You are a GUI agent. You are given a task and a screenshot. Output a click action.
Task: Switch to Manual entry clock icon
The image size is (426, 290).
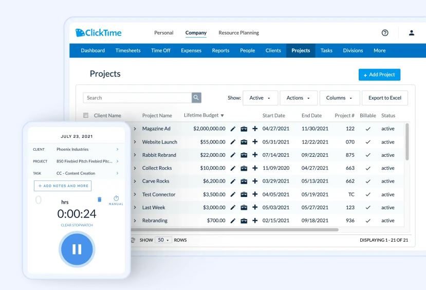pyautogui.click(x=116, y=200)
